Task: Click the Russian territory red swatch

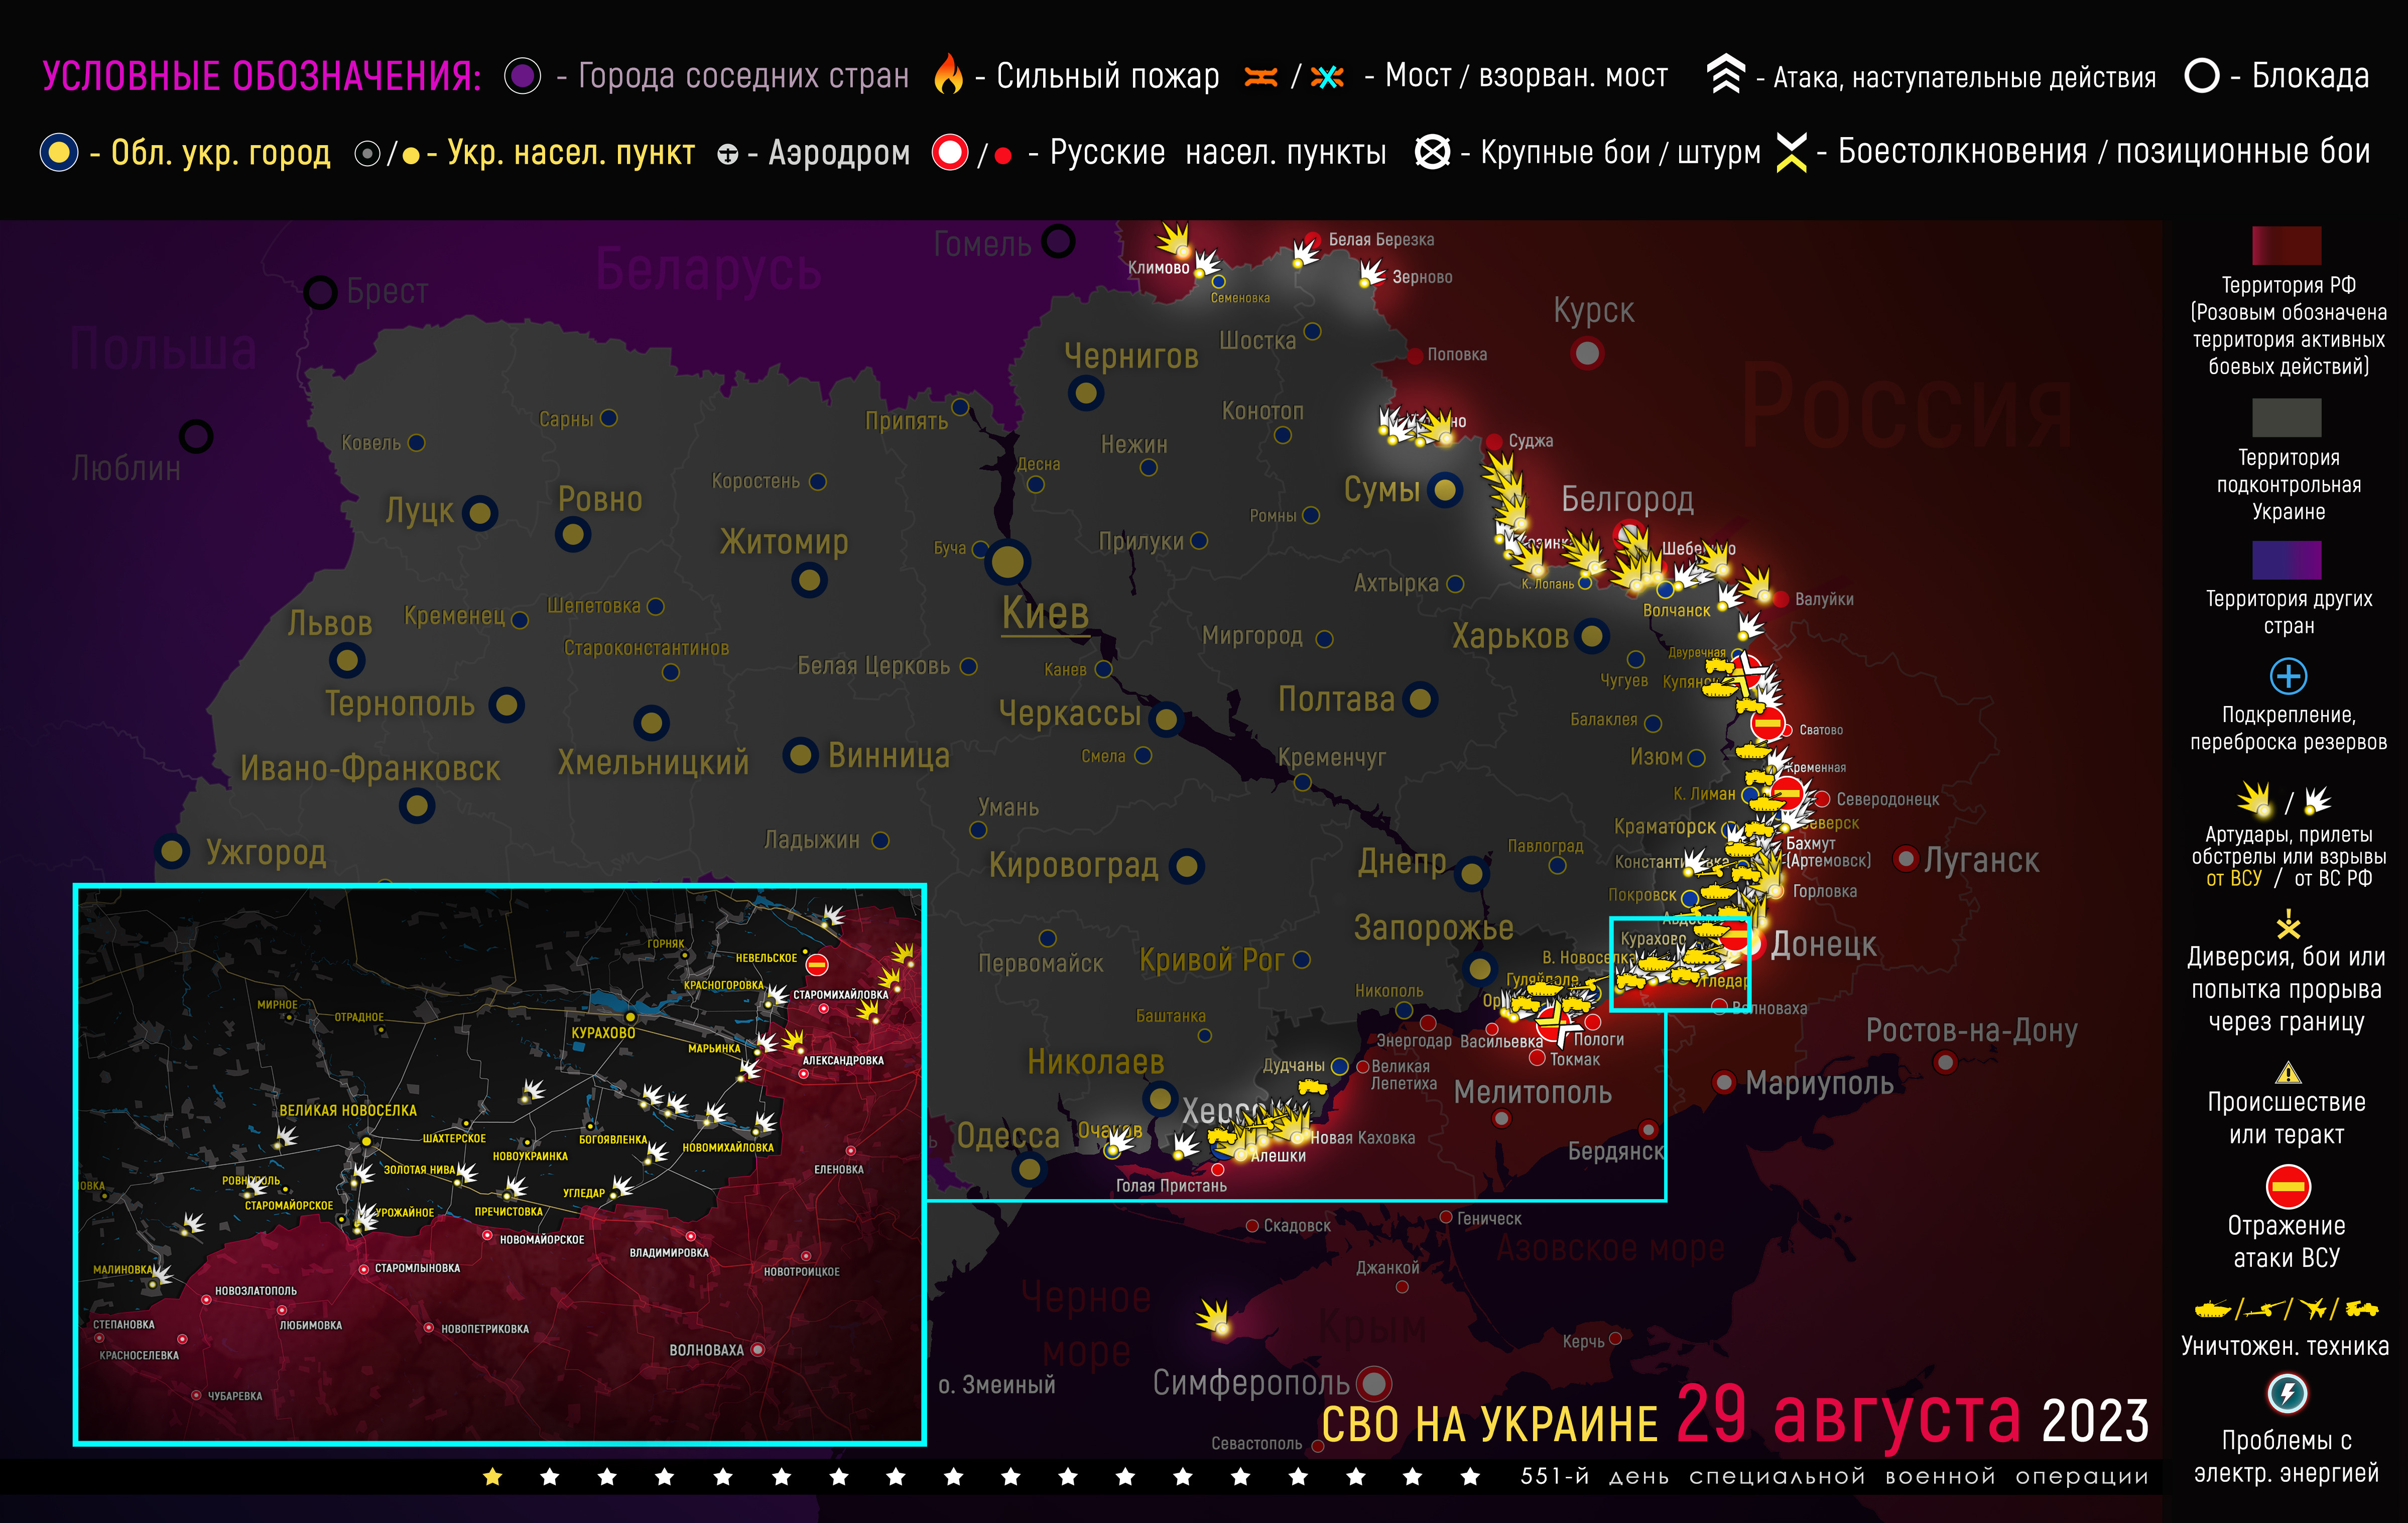Action: click(2286, 245)
